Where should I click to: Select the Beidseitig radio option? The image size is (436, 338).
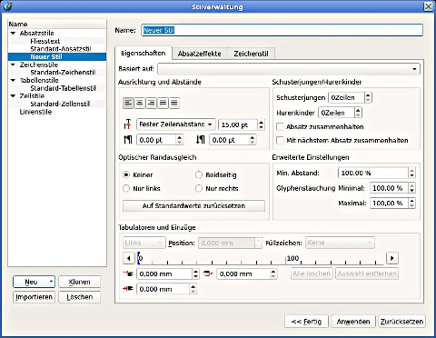199,174
